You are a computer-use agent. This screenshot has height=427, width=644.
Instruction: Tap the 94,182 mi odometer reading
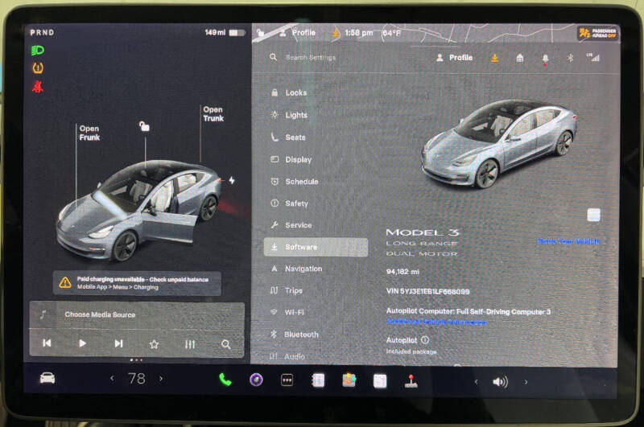click(x=402, y=272)
